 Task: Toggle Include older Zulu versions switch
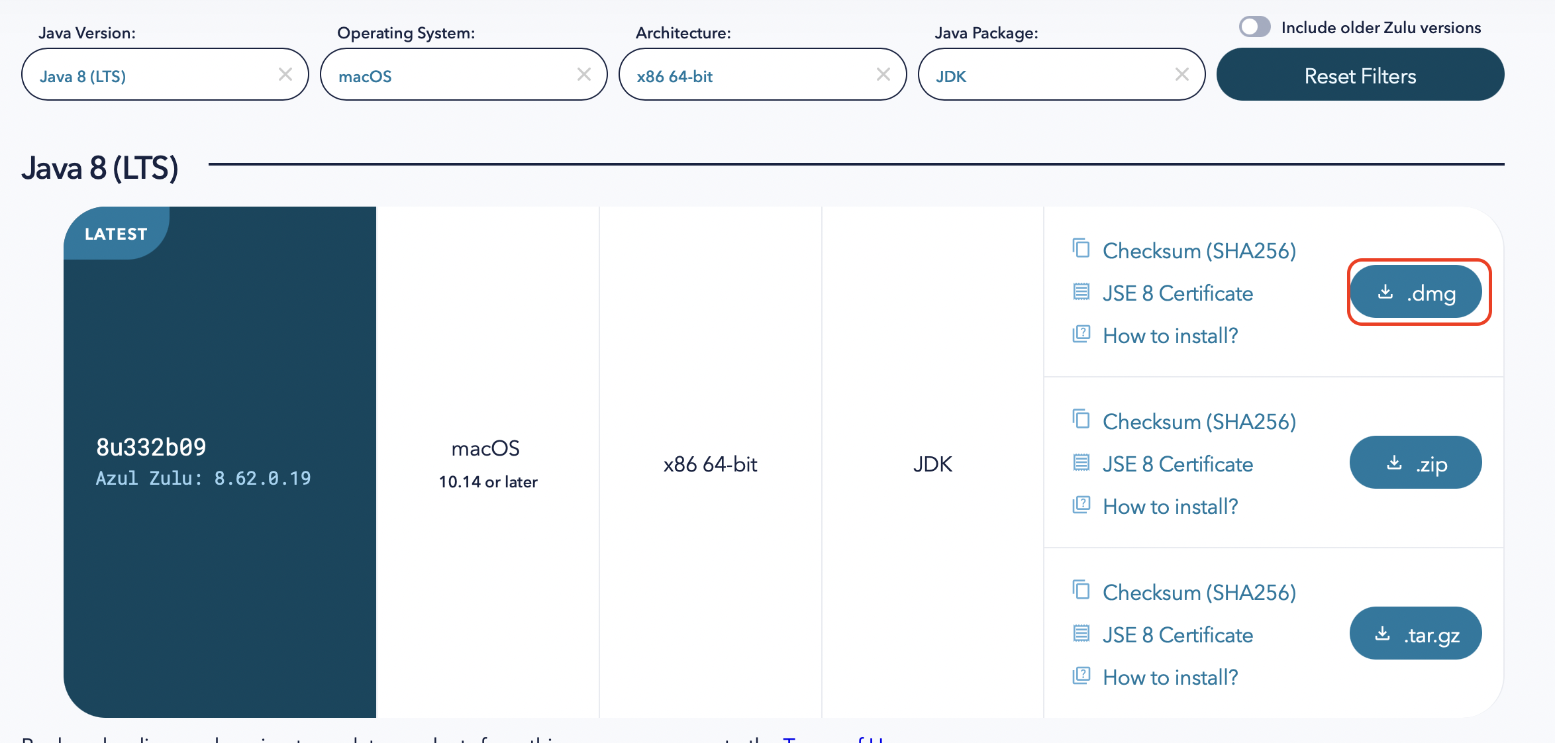[x=1254, y=27]
